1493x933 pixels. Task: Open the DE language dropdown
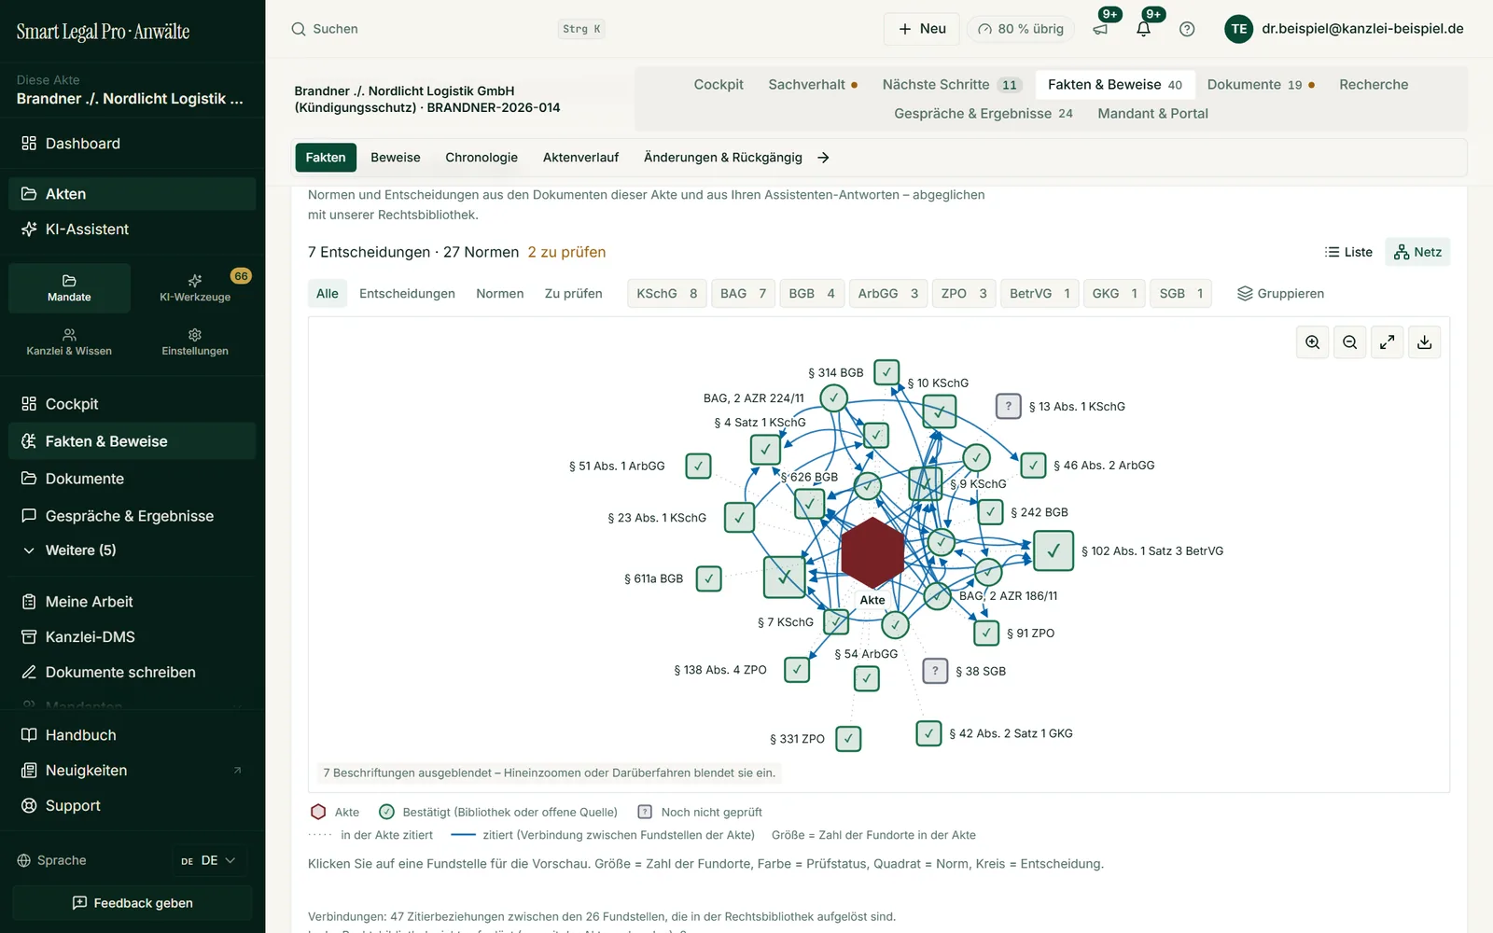click(209, 860)
